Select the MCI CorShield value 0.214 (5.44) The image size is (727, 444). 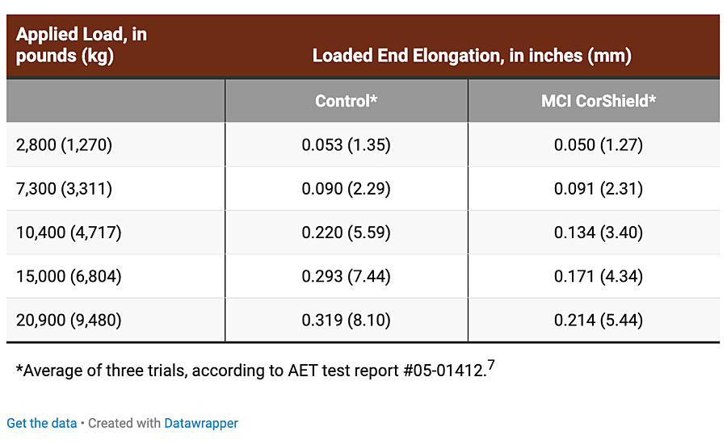coord(598,320)
